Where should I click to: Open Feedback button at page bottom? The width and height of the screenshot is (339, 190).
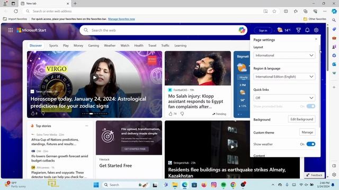pyautogui.click(x=314, y=175)
